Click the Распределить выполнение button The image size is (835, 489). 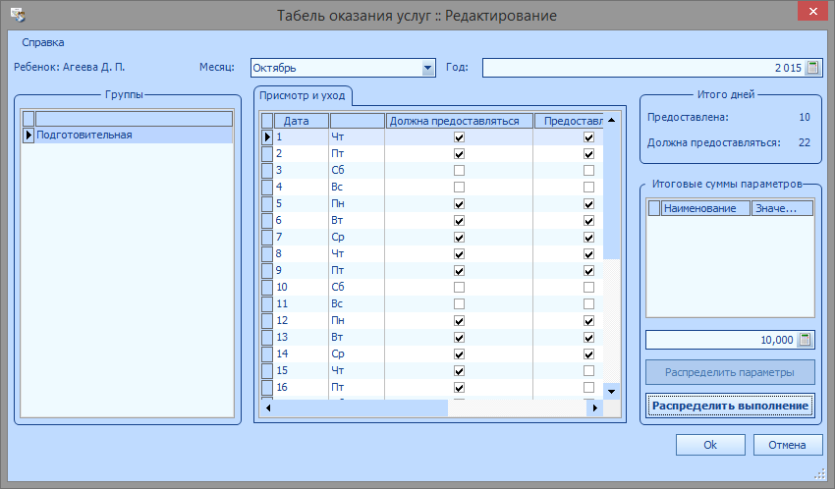point(730,406)
